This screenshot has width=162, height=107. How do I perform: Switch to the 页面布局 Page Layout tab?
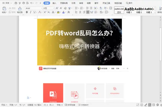click(64, 3)
